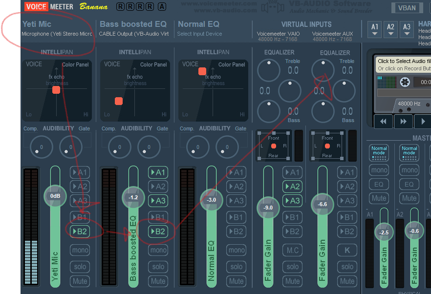Toggle B2 routing on Bass boosted EQ strip

[x=158, y=231]
